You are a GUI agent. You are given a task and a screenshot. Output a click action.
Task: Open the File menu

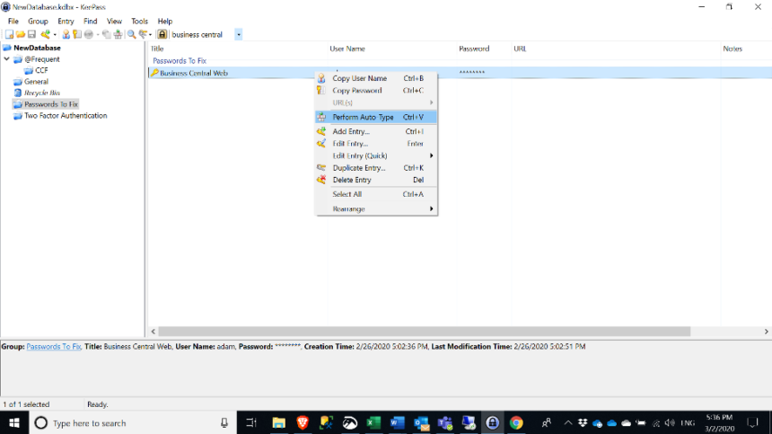[x=13, y=22]
